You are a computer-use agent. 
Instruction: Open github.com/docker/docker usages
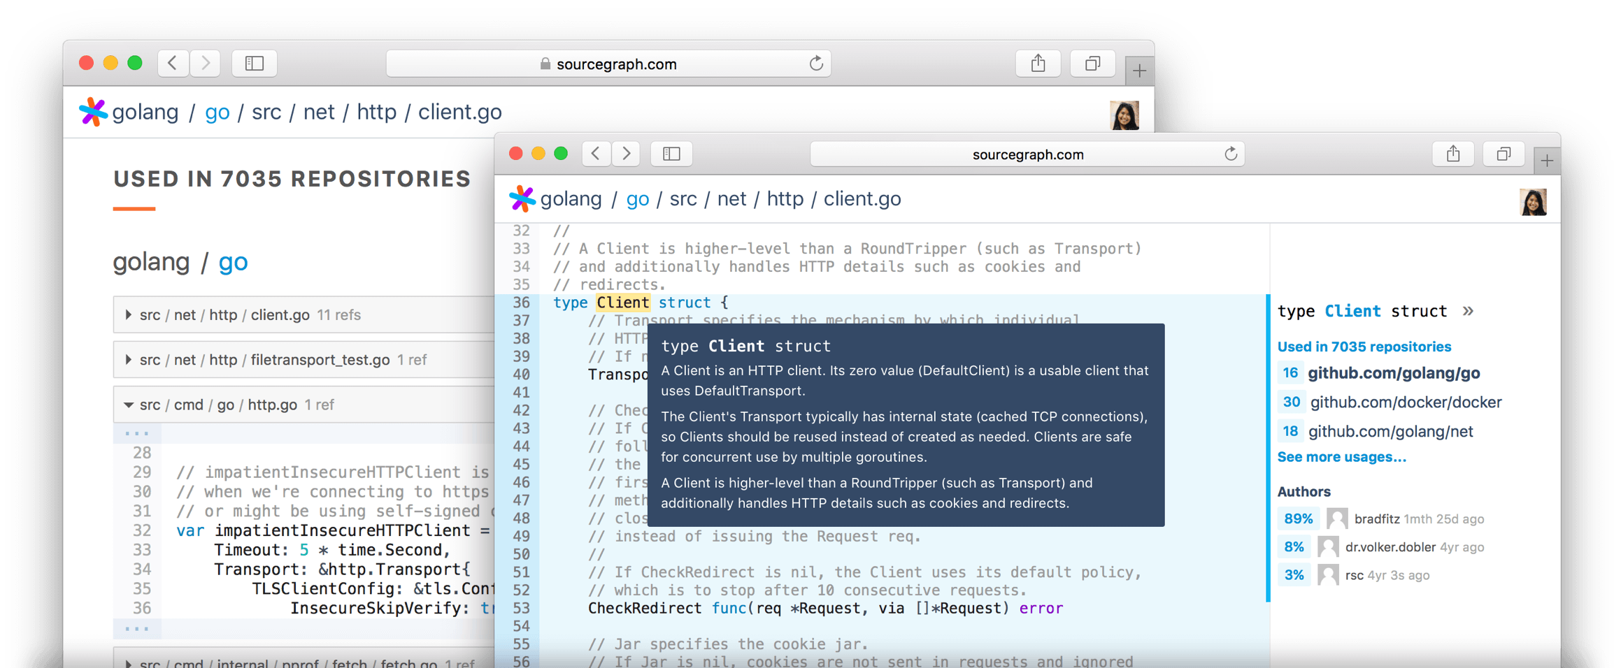click(1406, 402)
